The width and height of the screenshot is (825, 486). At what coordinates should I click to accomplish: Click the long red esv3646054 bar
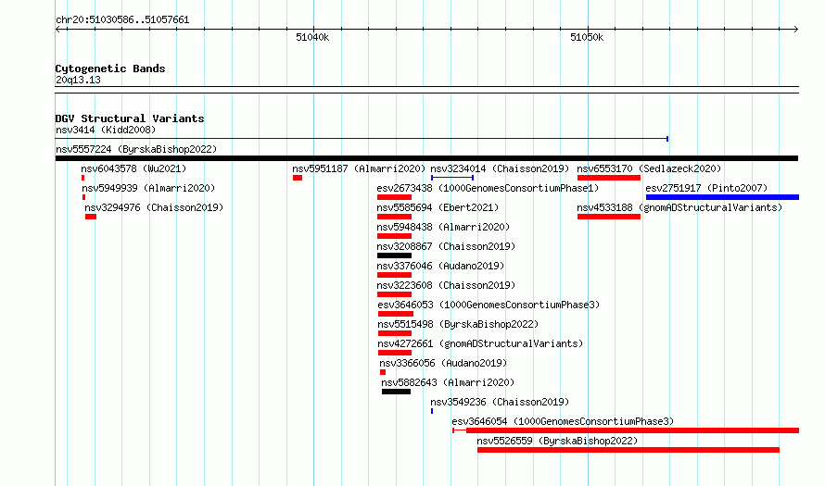point(626,430)
